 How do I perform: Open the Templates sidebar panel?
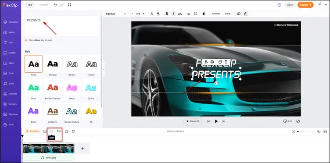pyautogui.click(x=11, y=22)
